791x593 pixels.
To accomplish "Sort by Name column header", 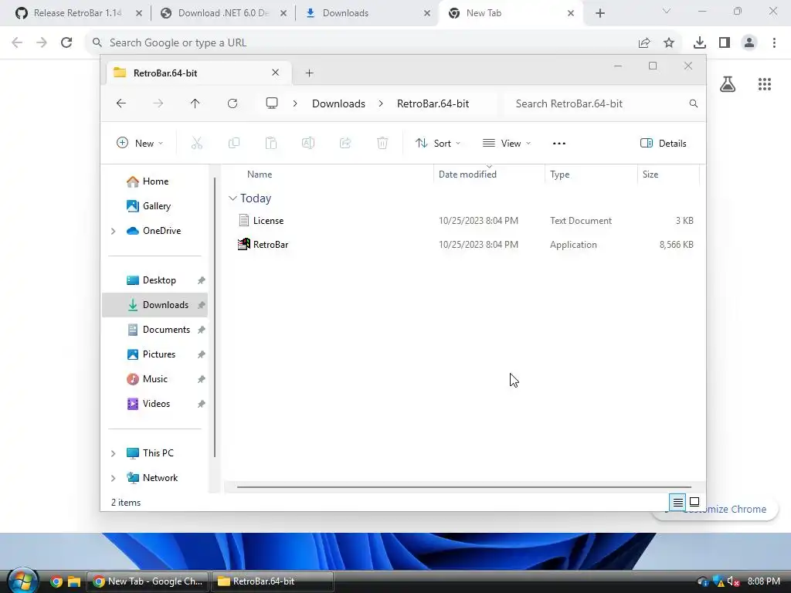I will [260, 175].
